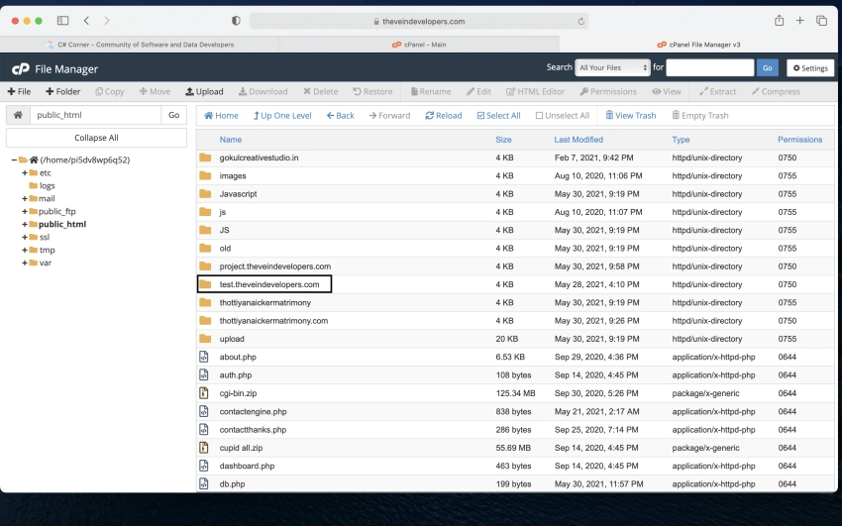Screen dimensions: 842x526
Task: Expand the var folder in the tree
Action: pyautogui.click(x=25, y=263)
